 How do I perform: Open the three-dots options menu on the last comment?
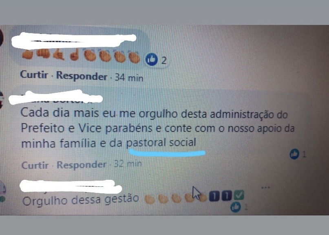[x=265, y=187]
